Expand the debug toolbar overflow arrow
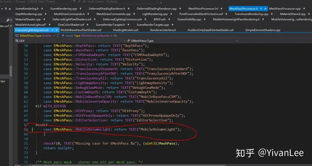 pos(161,3)
